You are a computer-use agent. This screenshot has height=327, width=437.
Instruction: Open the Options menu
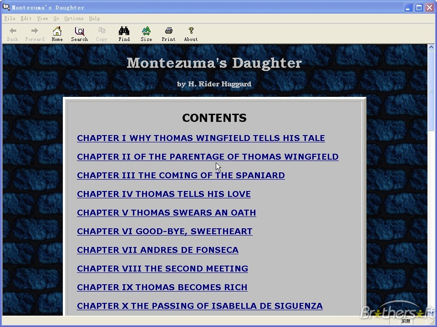click(x=74, y=18)
